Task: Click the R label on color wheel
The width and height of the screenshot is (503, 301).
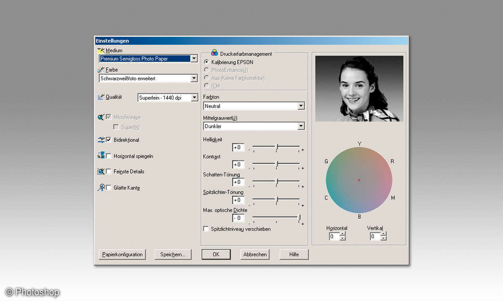Action: click(392, 161)
